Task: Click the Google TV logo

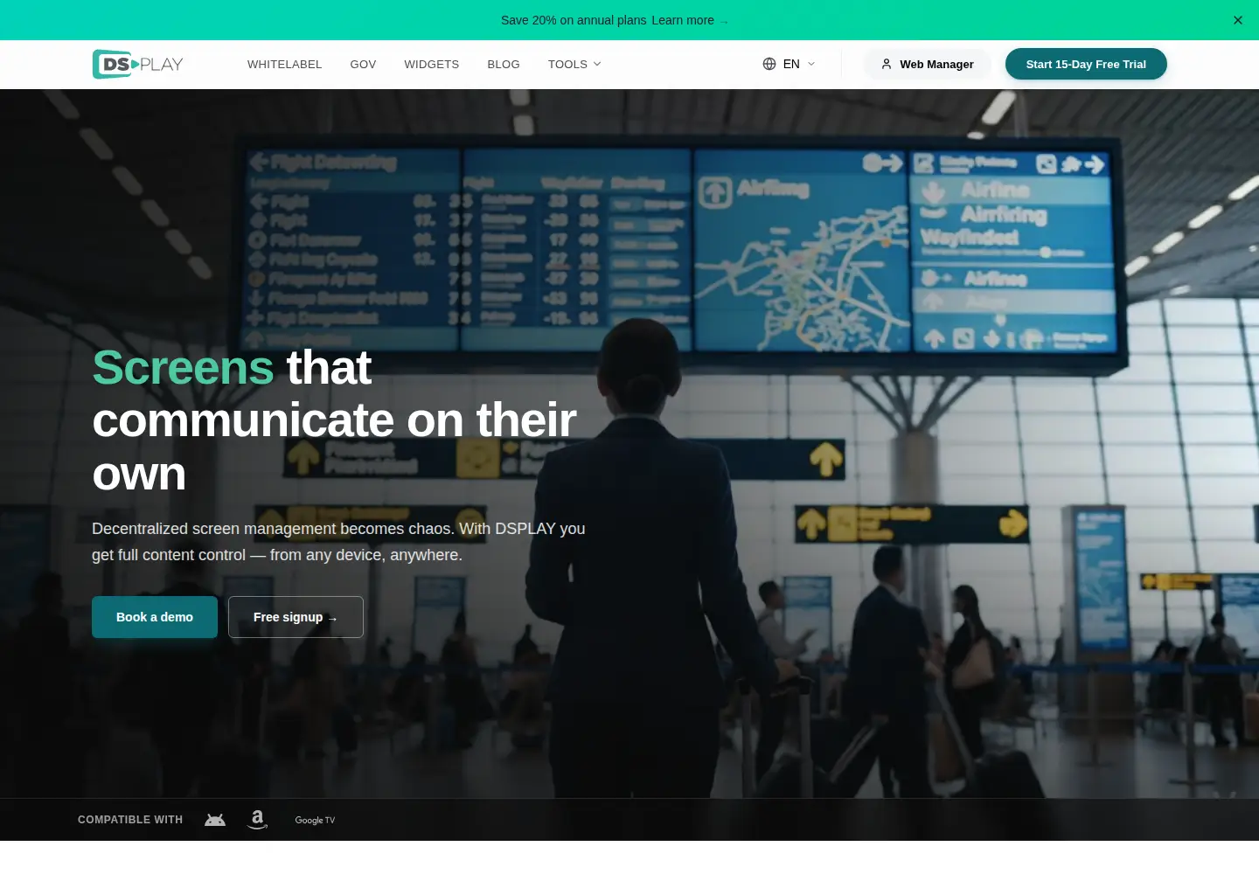Action: [x=315, y=820]
